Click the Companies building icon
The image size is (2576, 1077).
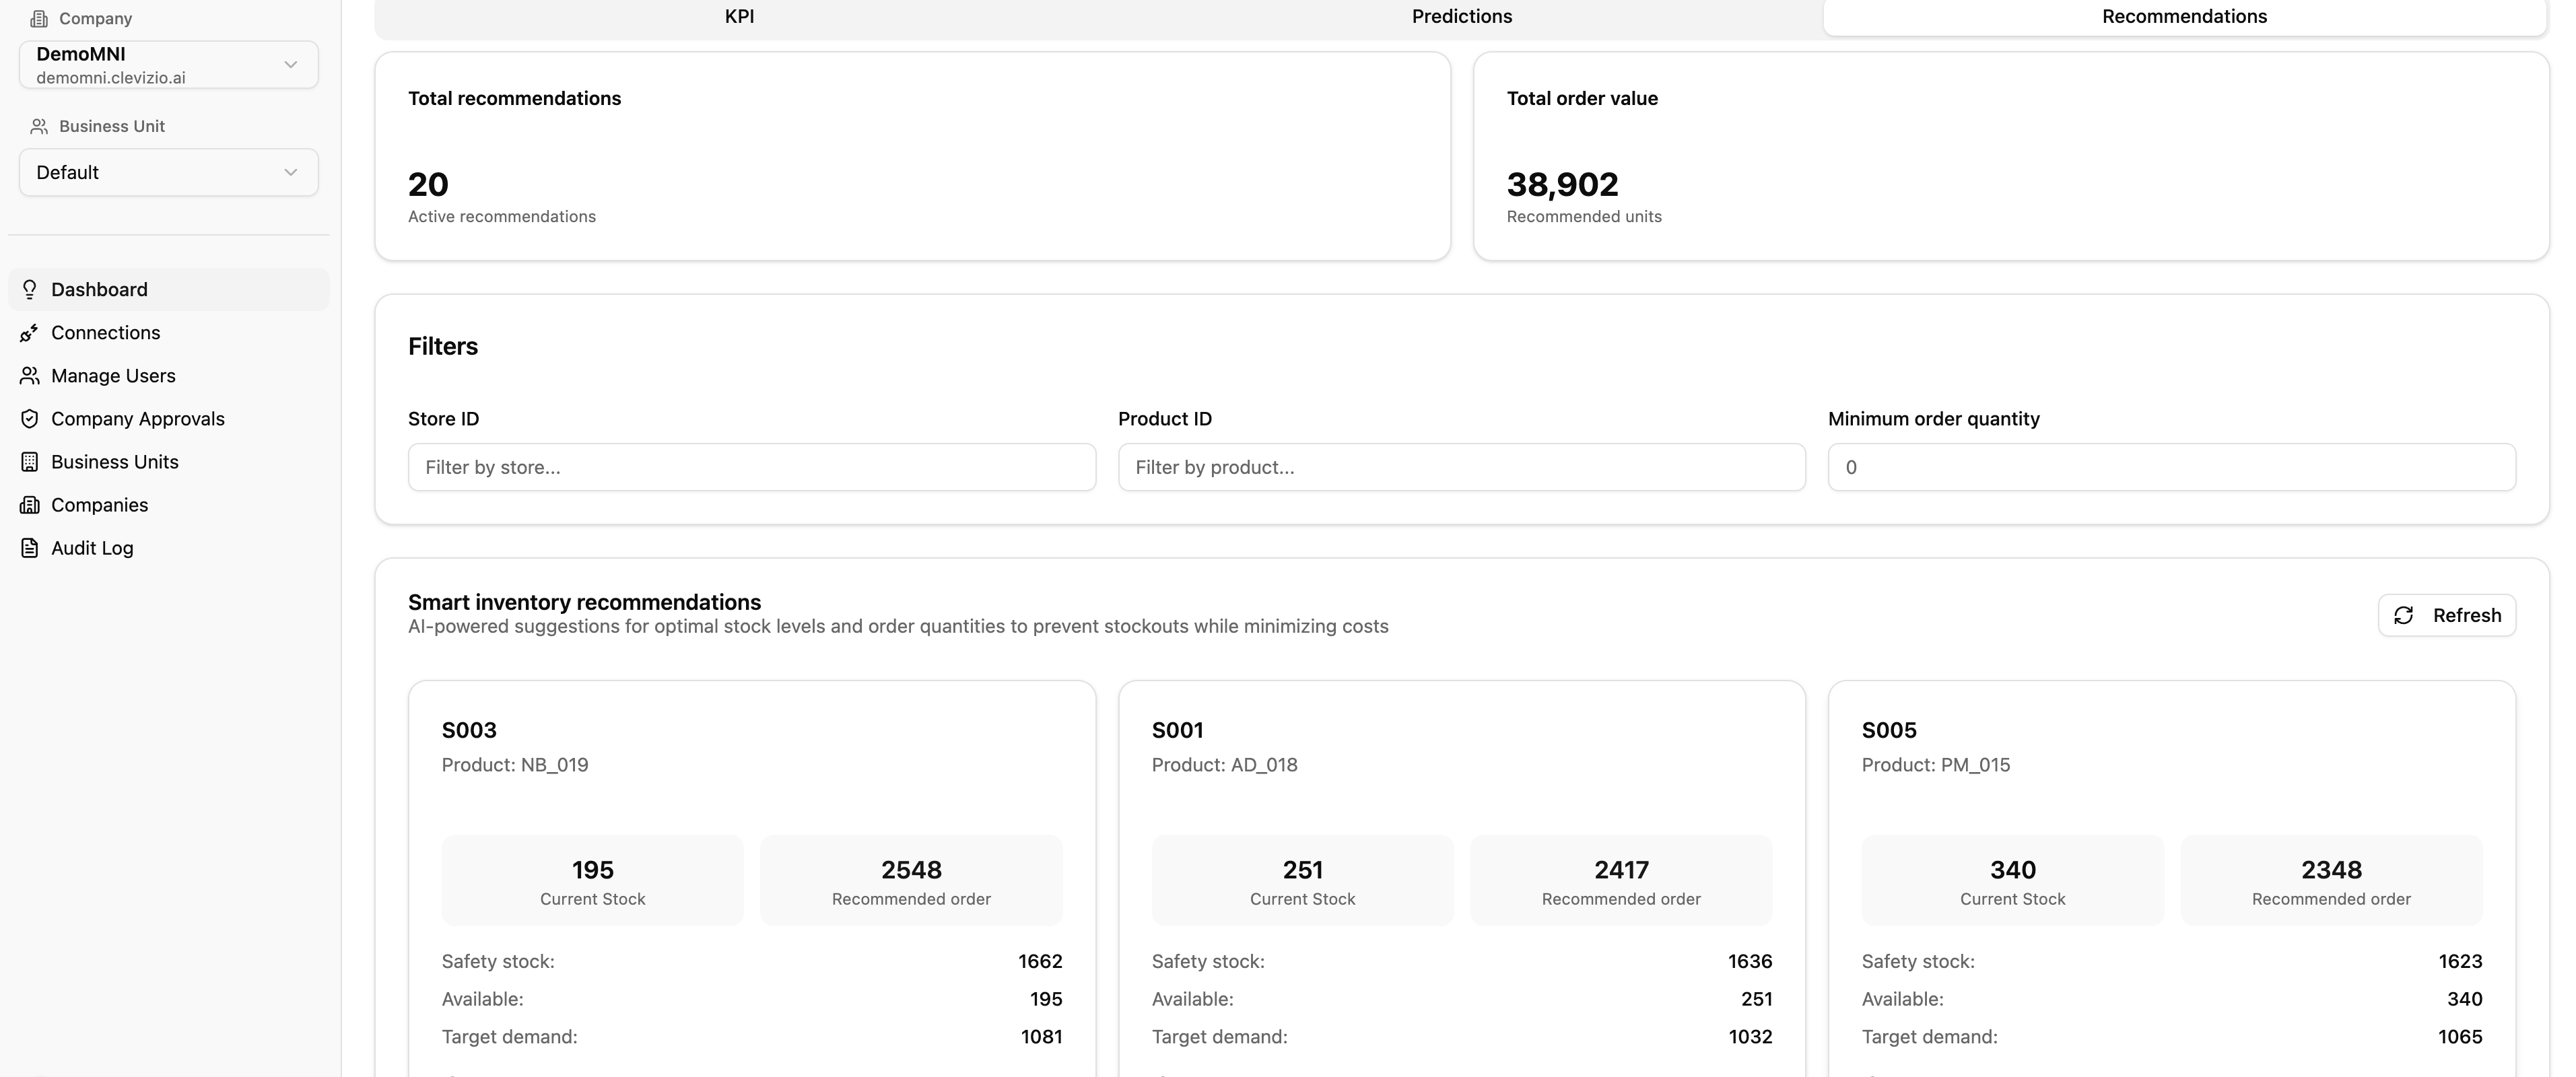[x=30, y=505]
